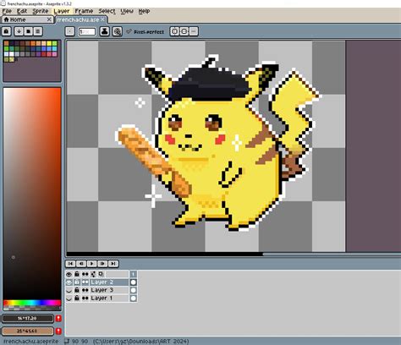Toggle the lock on Layer 1
Image resolution: width=401 pixels, height=345 pixels.
(x=77, y=298)
